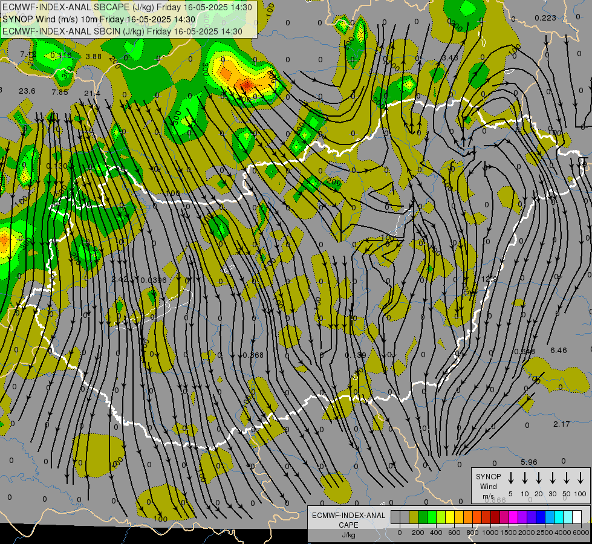The width and height of the screenshot is (592, 544).
Task: Click the '5.96' value on the map
Action: point(529,462)
